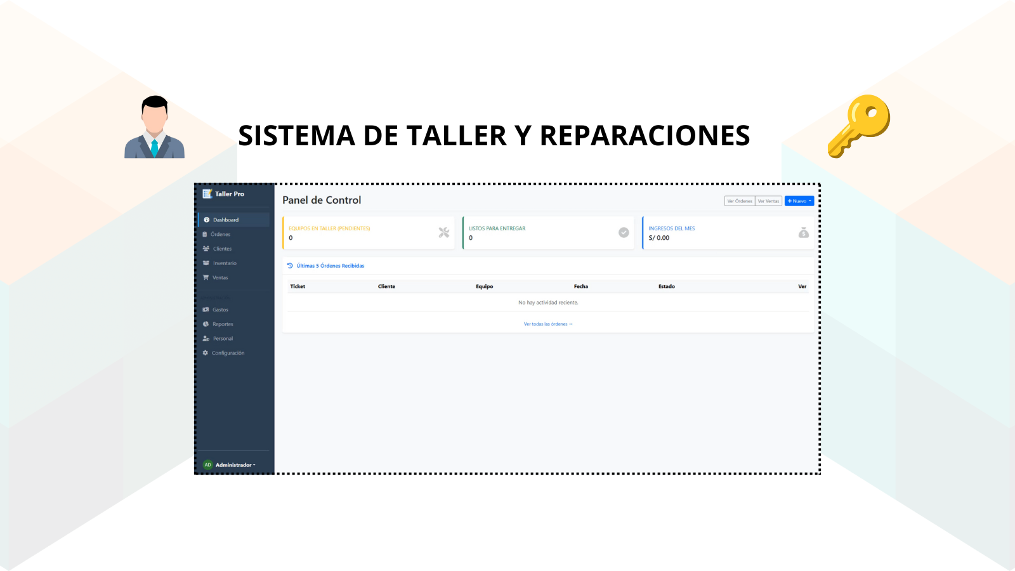1015x571 pixels.
Task: Click the Reportes pie chart icon
Action: [x=206, y=324]
